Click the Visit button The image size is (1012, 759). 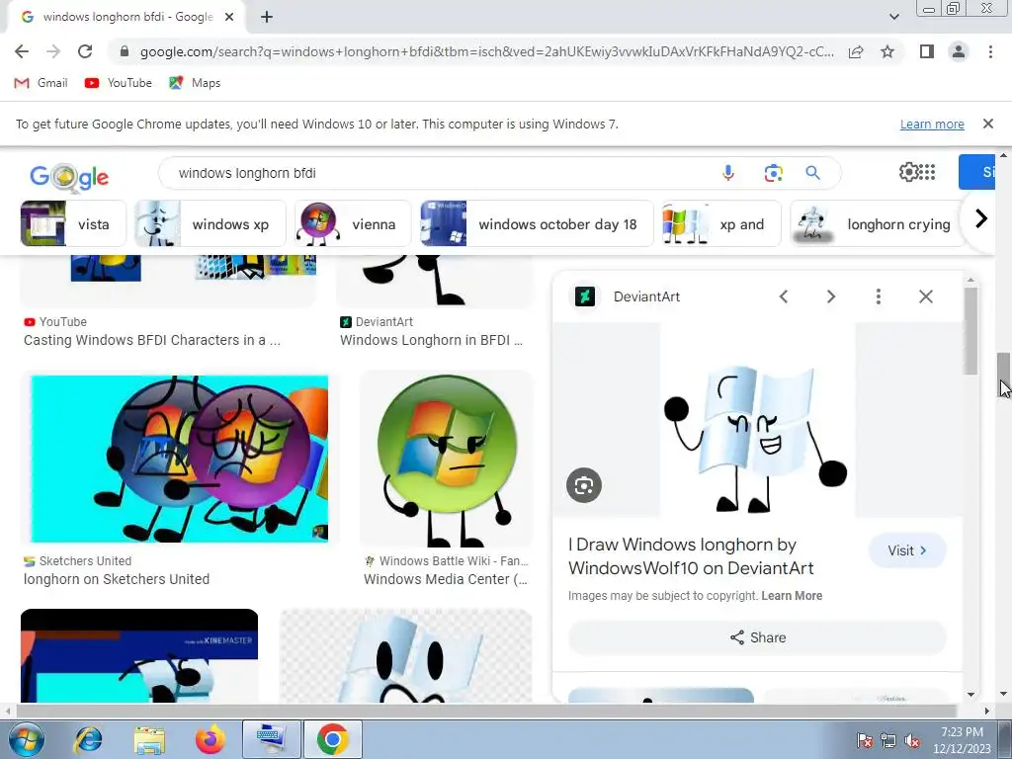point(907,550)
